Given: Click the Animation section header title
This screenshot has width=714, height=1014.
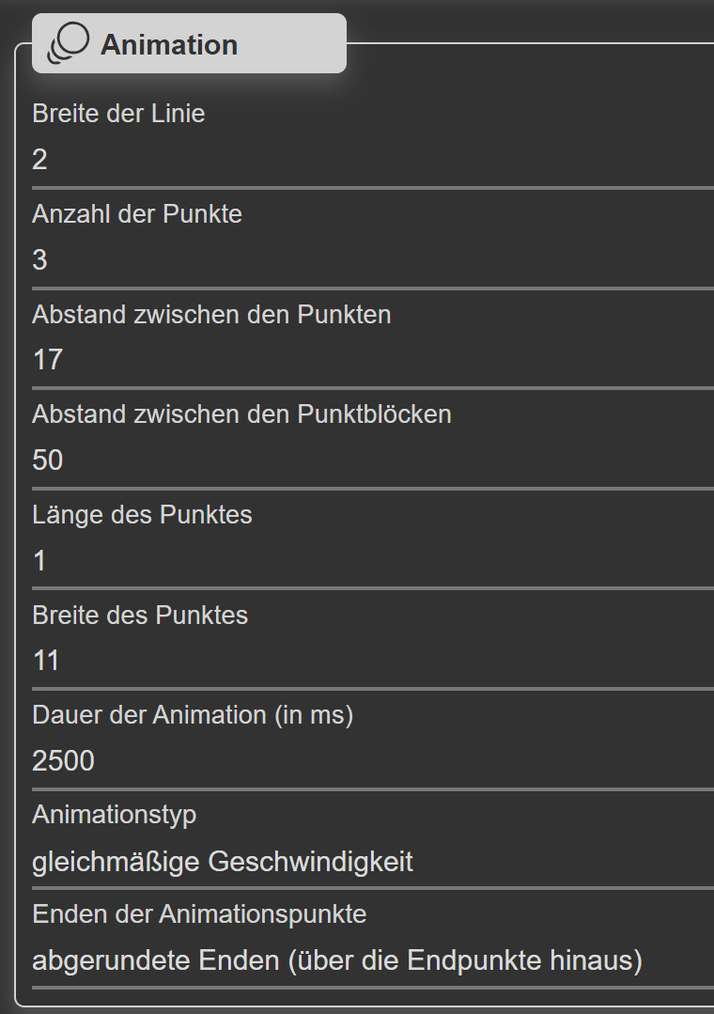Looking at the screenshot, I should (x=169, y=45).
